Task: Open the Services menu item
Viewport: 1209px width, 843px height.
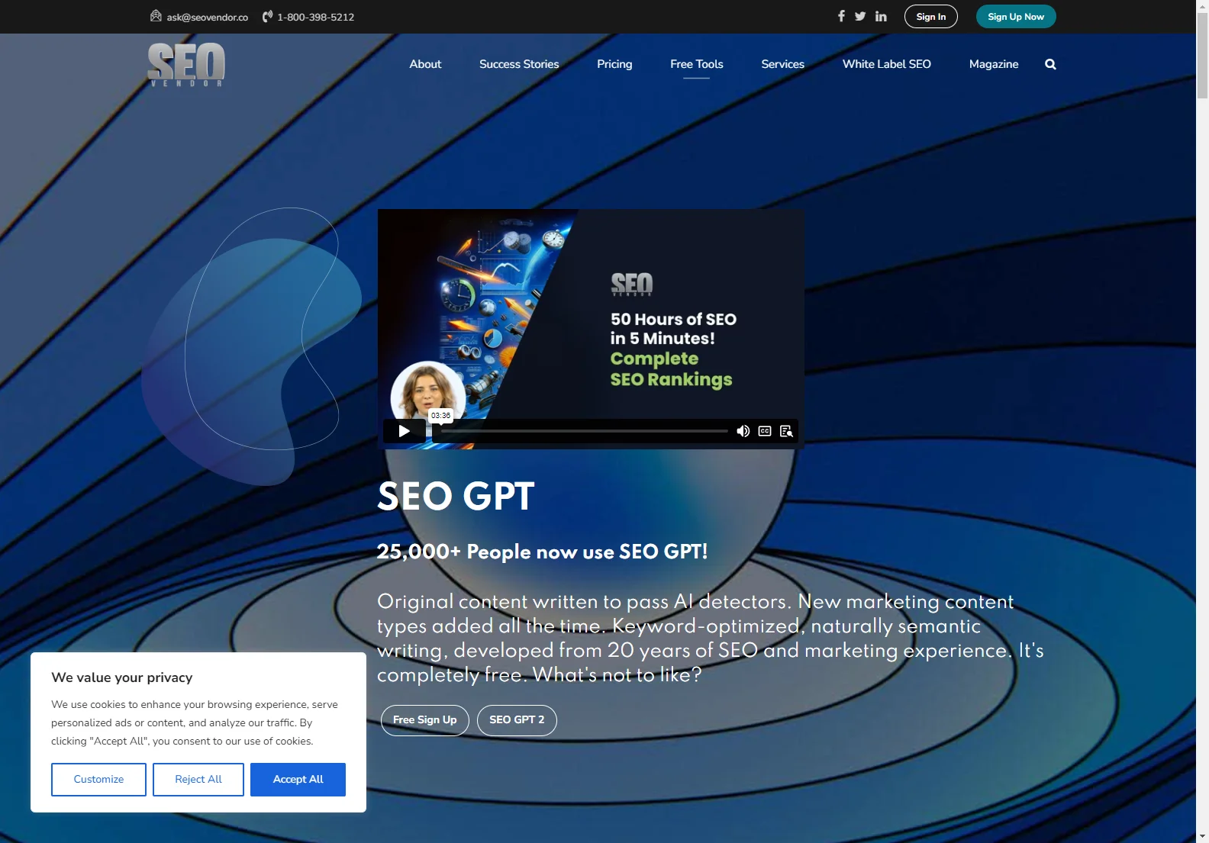Action: click(x=783, y=64)
